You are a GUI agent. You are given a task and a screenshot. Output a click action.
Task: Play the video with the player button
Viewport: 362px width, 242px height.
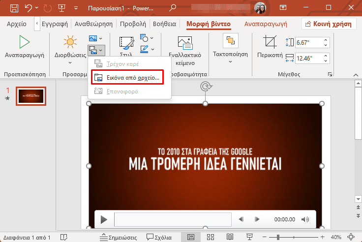[104, 219]
